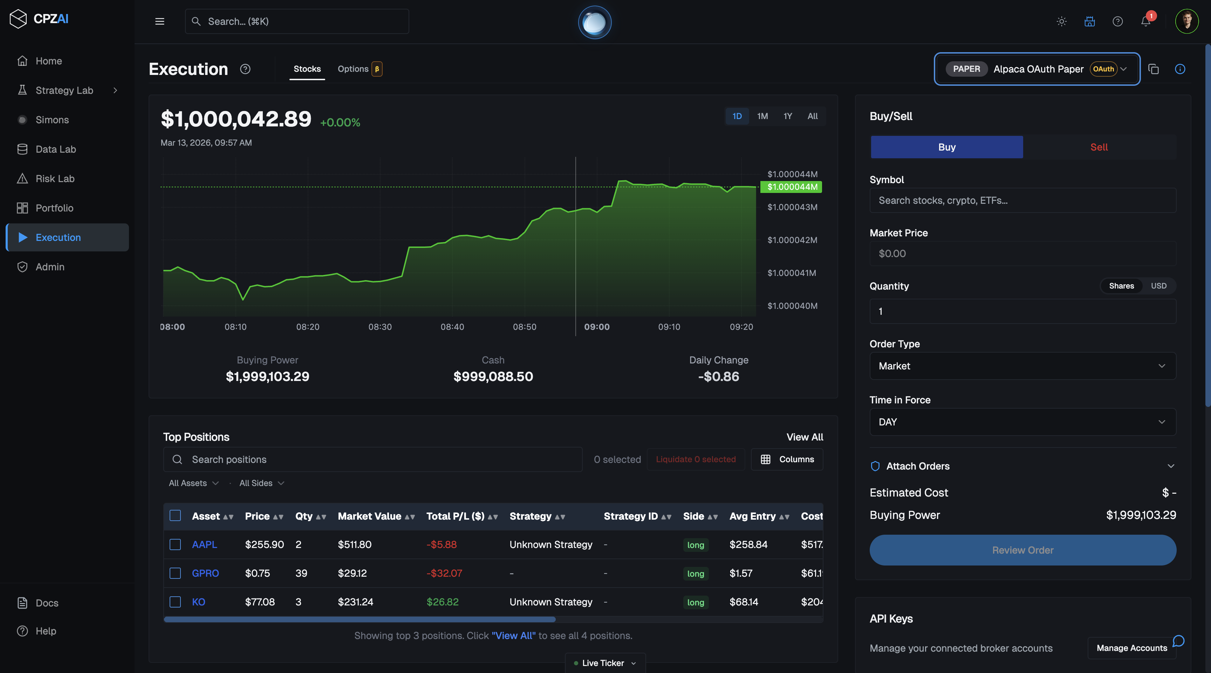Screen dimensions: 1211x673
Task: Click the help circle icon in top bar
Action: point(1117,22)
